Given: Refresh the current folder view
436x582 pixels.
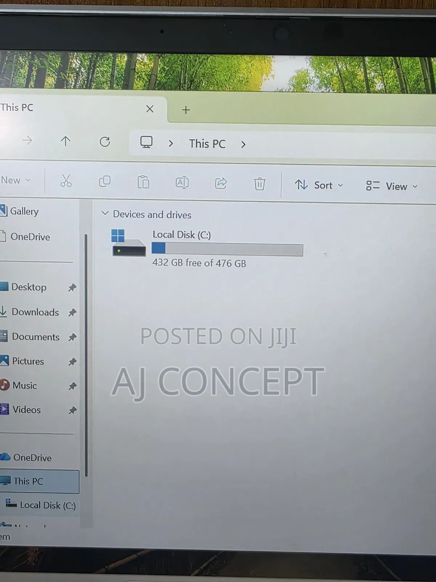Looking at the screenshot, I should coord(105,141).
